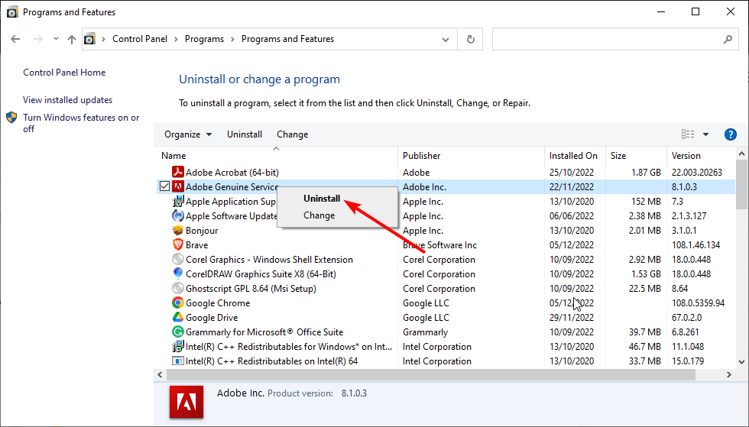Screen dimensions: 749x427
Task: Navigate to Control Panel breadcrumb
Action: click(140, 39)
